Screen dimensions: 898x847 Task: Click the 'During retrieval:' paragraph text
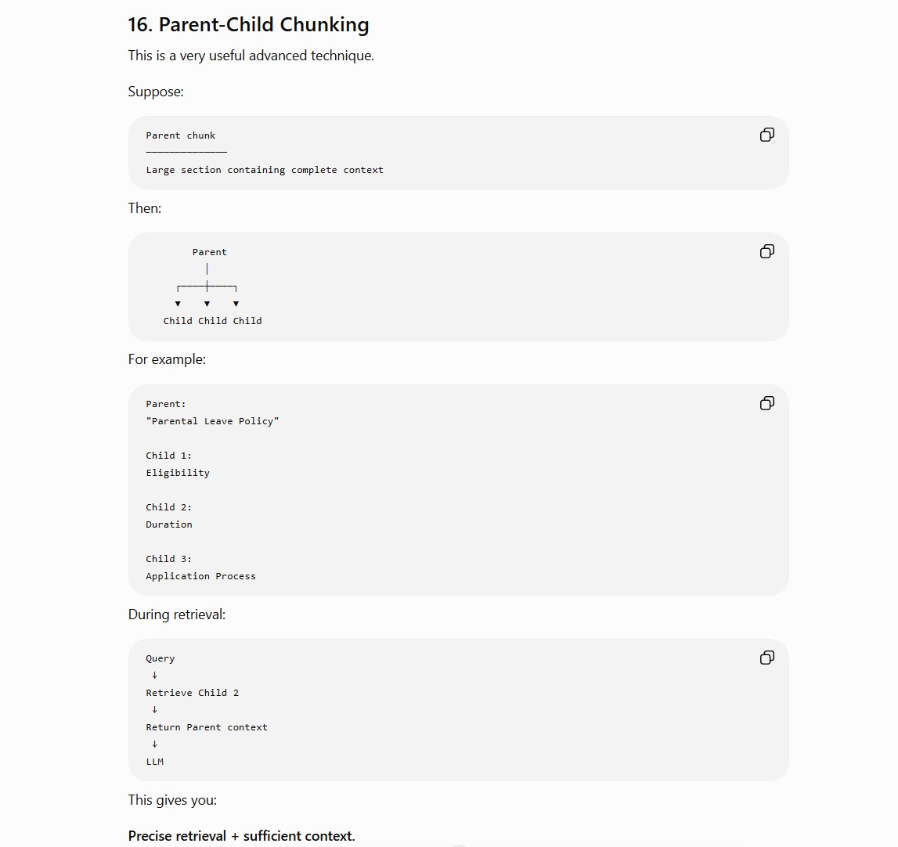click(x=177, y=615)
